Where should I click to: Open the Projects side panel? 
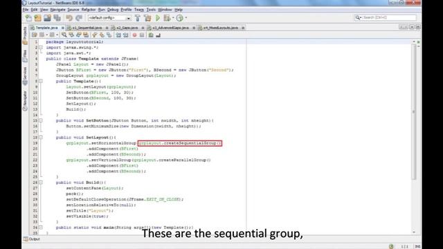click(25, 35)
